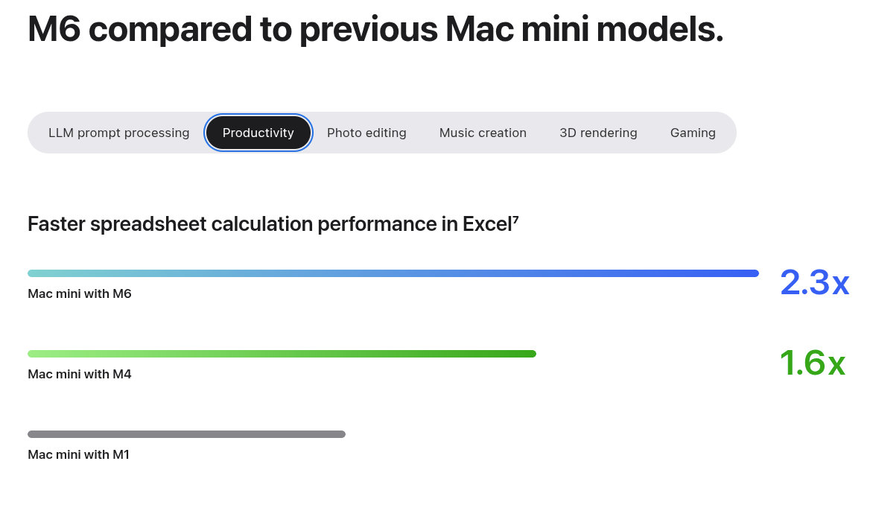Click the green Mac mini M4 performance bar
873x505 pixels.
point(282,354)
